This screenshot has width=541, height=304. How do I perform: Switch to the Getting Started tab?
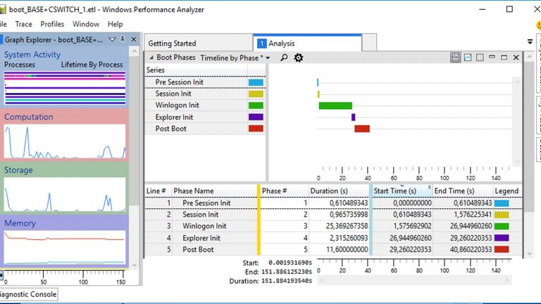click(172, 44)
